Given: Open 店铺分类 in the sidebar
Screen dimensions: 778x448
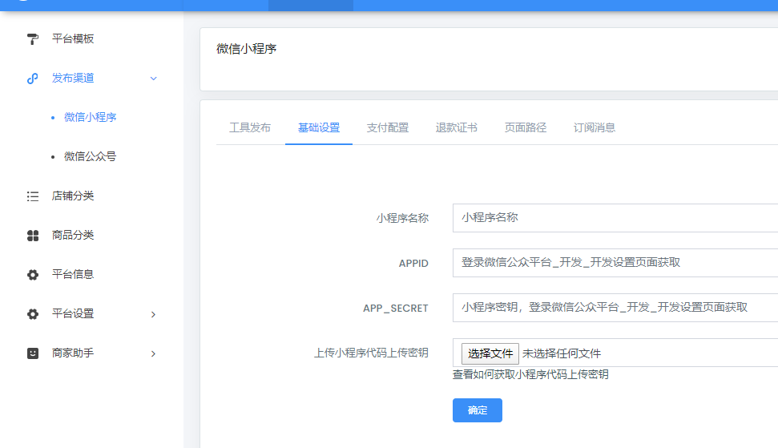Looking at the screenshot, I should tap(73, 196).
